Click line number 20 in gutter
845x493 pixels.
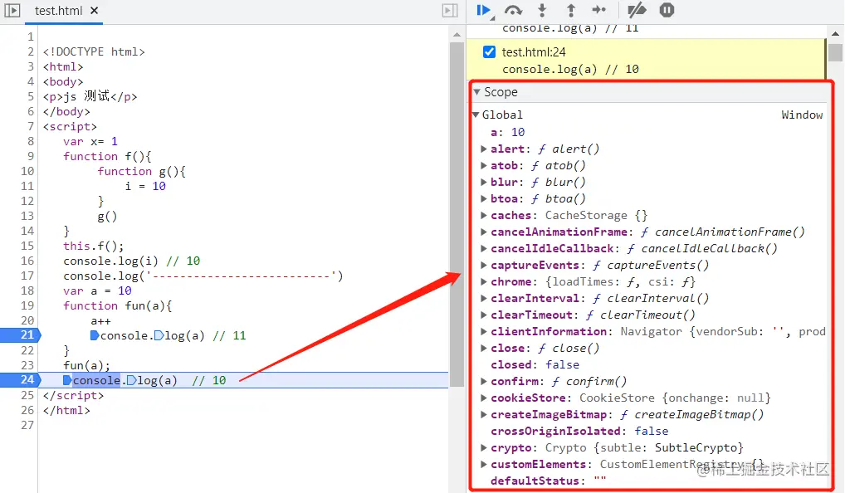pos(27,320)
